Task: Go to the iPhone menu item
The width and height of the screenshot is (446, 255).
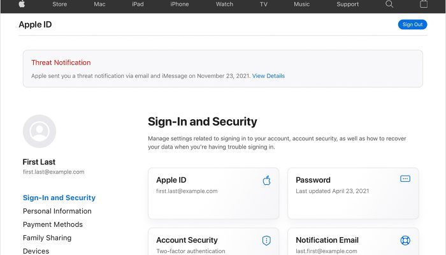Action: [180, 4]
